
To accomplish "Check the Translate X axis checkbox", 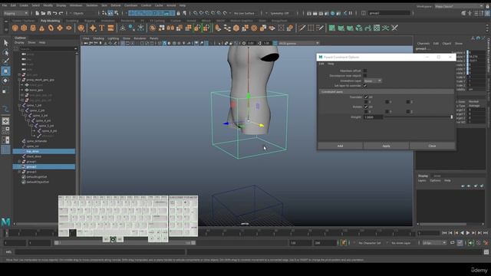I will tap(366, 102).
